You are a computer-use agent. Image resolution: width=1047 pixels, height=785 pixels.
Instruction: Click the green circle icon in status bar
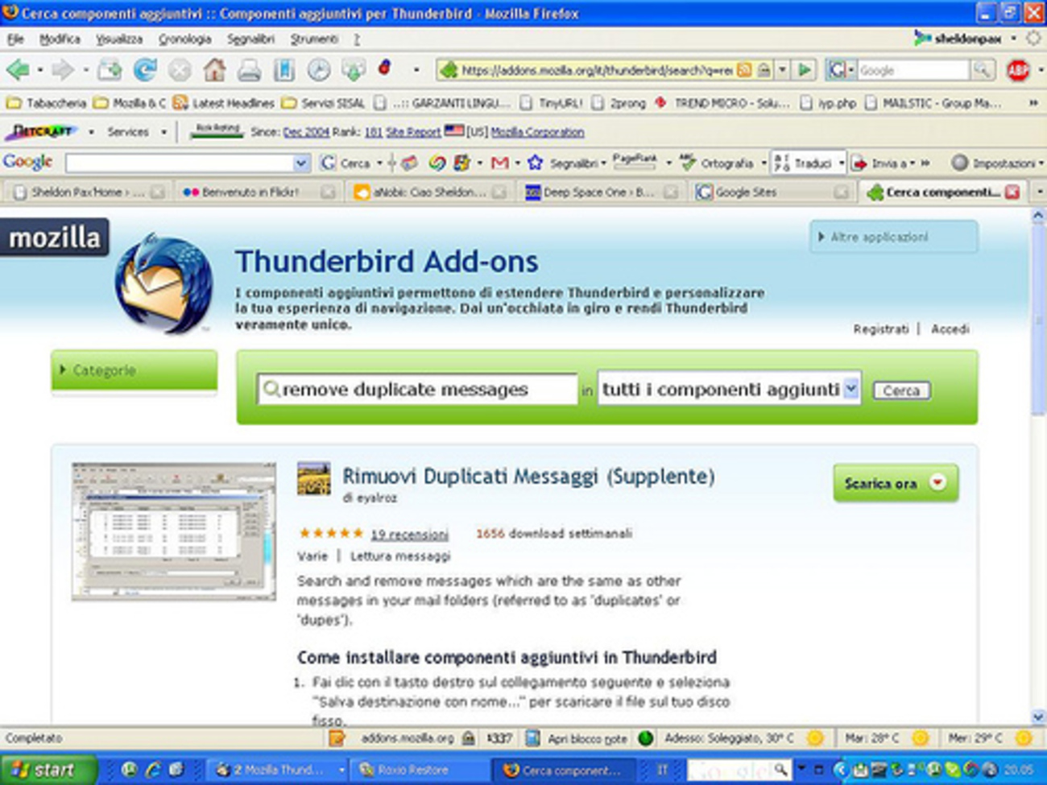coord(645,738)
